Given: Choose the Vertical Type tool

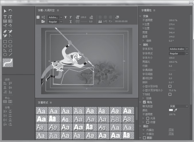Looking at the screenshot, I should pos(10,17).
